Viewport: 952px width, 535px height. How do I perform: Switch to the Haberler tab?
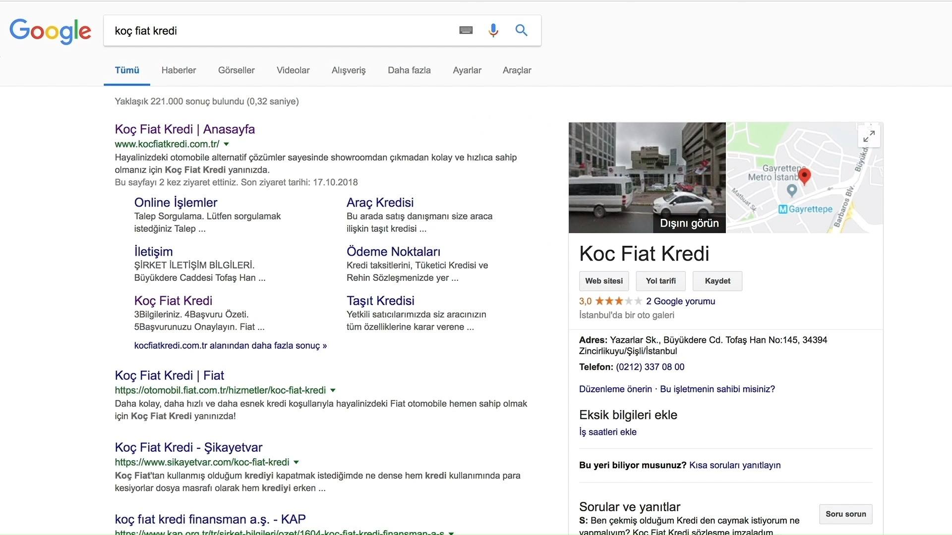pos(178,70)
